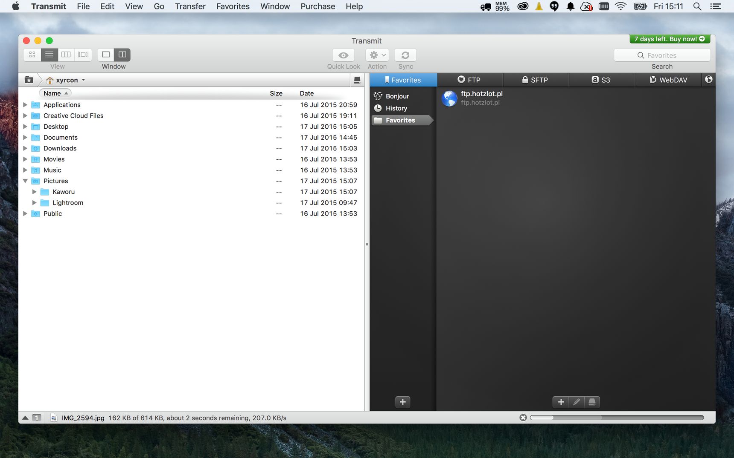
Task: Click the Favorites search field
Action: coord(662,55)
